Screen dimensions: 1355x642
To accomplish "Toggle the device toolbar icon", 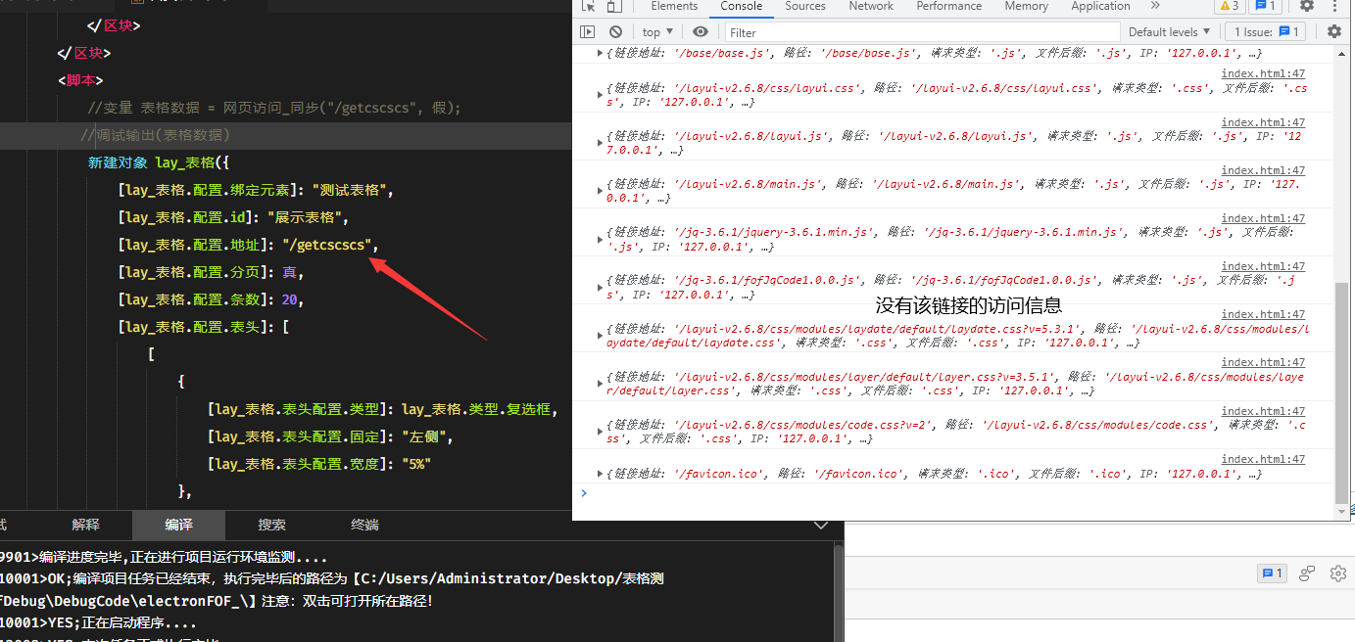I will pos(616,6).
